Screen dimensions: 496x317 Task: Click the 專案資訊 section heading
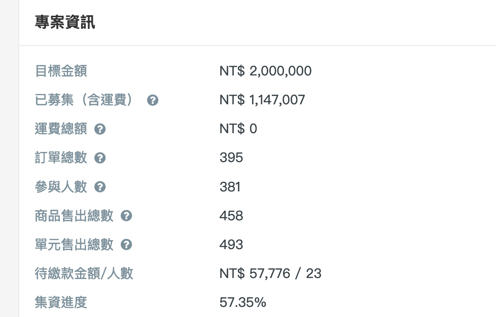[65, 22]
